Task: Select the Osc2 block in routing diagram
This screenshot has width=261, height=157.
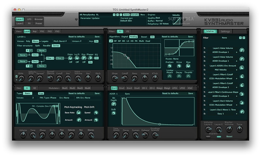Action: pos(35,61)
